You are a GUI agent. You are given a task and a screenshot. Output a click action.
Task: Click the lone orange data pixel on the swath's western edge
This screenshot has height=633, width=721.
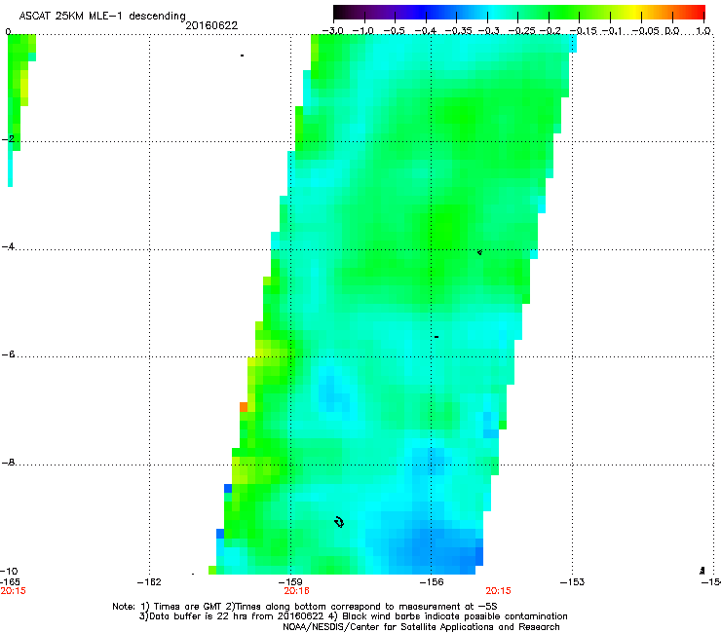(244, 407)
